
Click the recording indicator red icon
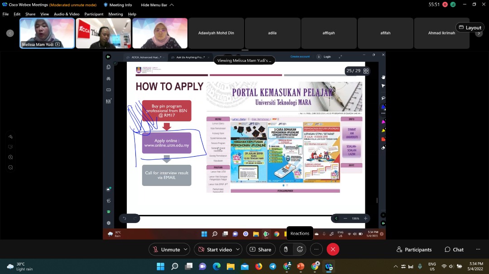coord(445,5)
